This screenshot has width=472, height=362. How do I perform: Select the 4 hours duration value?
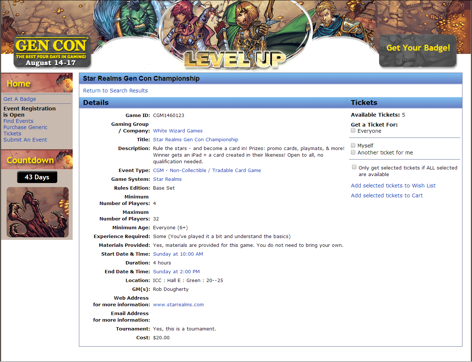pyautogui.click(x=162, y=263)
